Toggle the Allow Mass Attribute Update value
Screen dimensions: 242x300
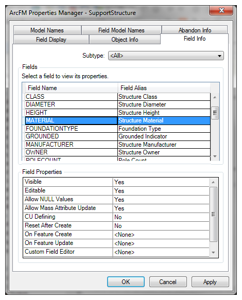[x=161, y=208]
